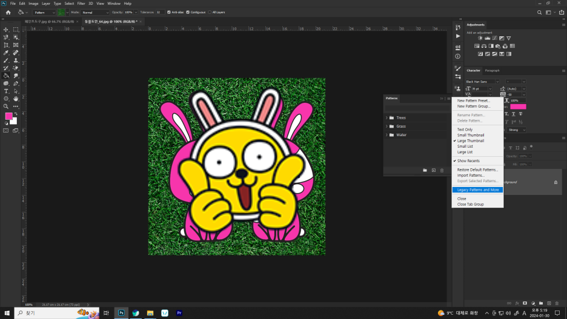Expand the Grass pattern group
Screen dimensions: 567x319
[x=386, y=127]
